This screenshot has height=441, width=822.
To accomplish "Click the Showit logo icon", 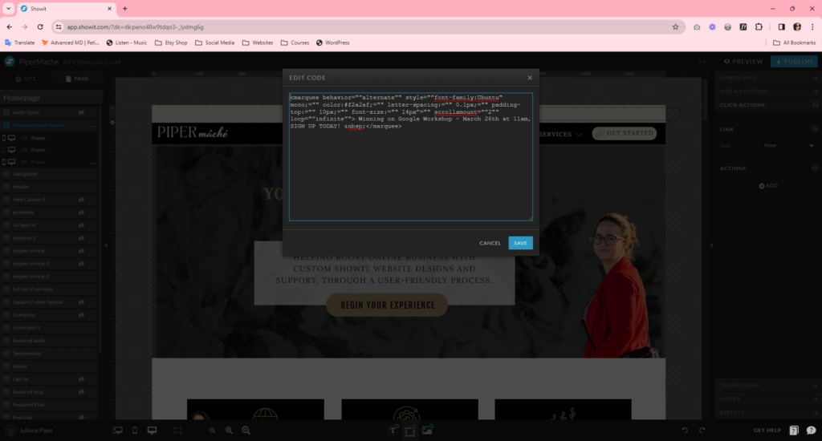I will click(x=10, y=61).
